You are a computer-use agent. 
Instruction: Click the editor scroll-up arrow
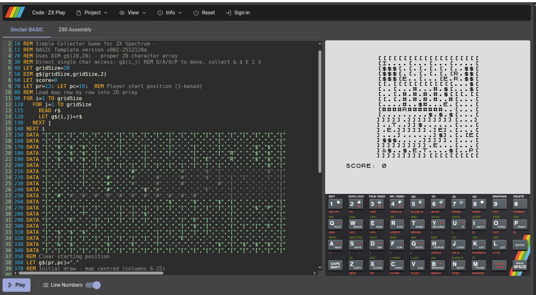tap(320, 44)
